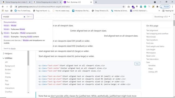Open the Overflow utilities page
Screen dimensions: 175x98
(8, 92)
